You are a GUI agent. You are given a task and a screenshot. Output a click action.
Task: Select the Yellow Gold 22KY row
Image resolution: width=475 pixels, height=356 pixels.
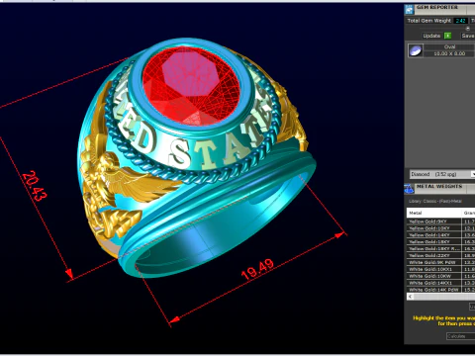(440, 255)
